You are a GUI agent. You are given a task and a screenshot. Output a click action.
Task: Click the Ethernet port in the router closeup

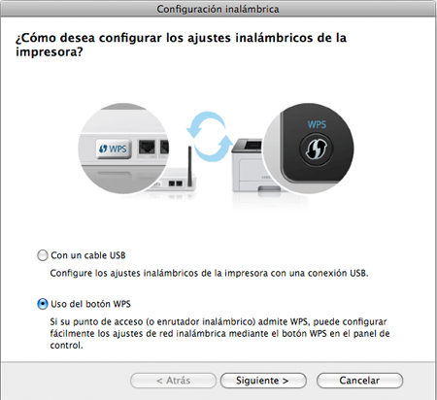[x=147, y=148]
